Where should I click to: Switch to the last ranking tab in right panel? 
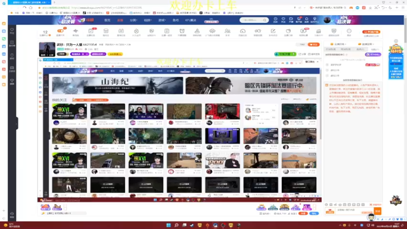375,49
